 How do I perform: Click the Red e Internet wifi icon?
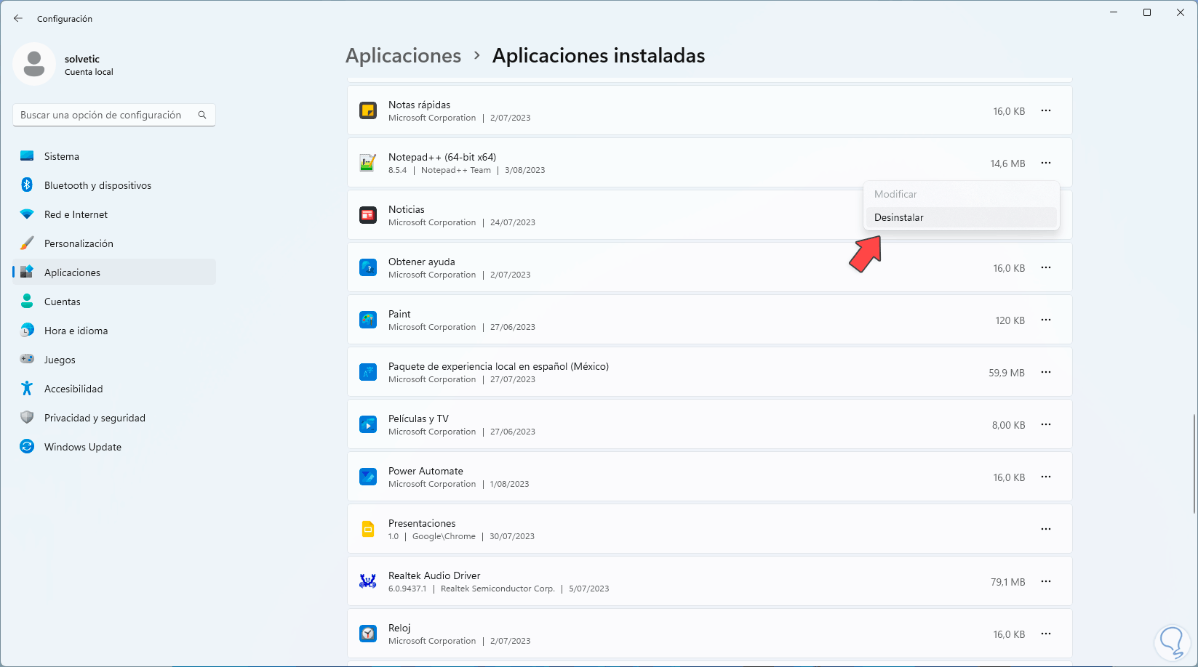point(27,214)
